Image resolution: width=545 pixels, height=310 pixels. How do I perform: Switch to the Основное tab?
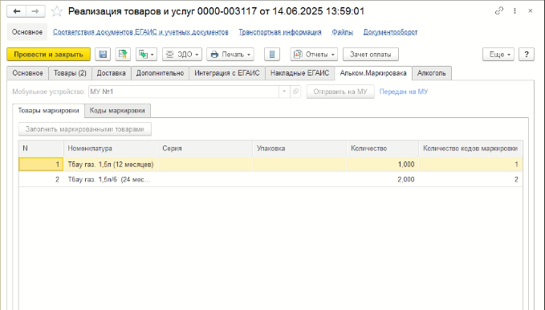pos(28,73)
